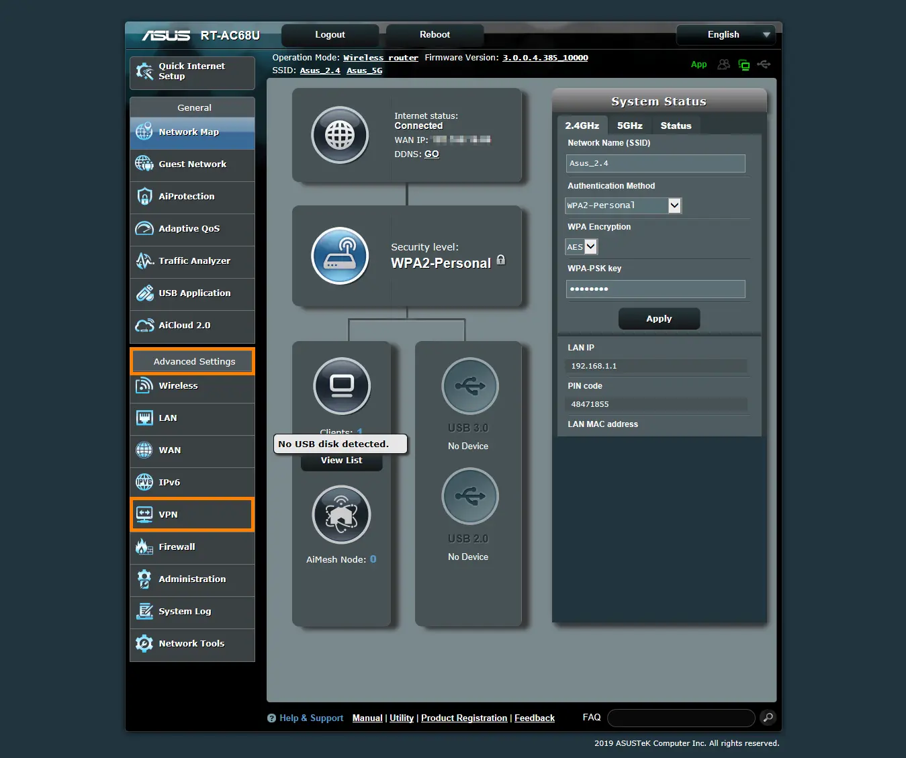
Task: Click the Feedback footer link
Action: [535, 718]
